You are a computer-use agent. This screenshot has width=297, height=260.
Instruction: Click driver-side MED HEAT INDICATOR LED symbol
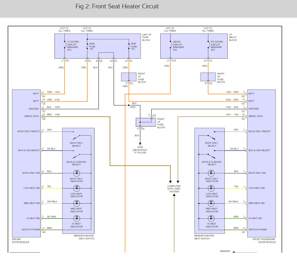76,203
